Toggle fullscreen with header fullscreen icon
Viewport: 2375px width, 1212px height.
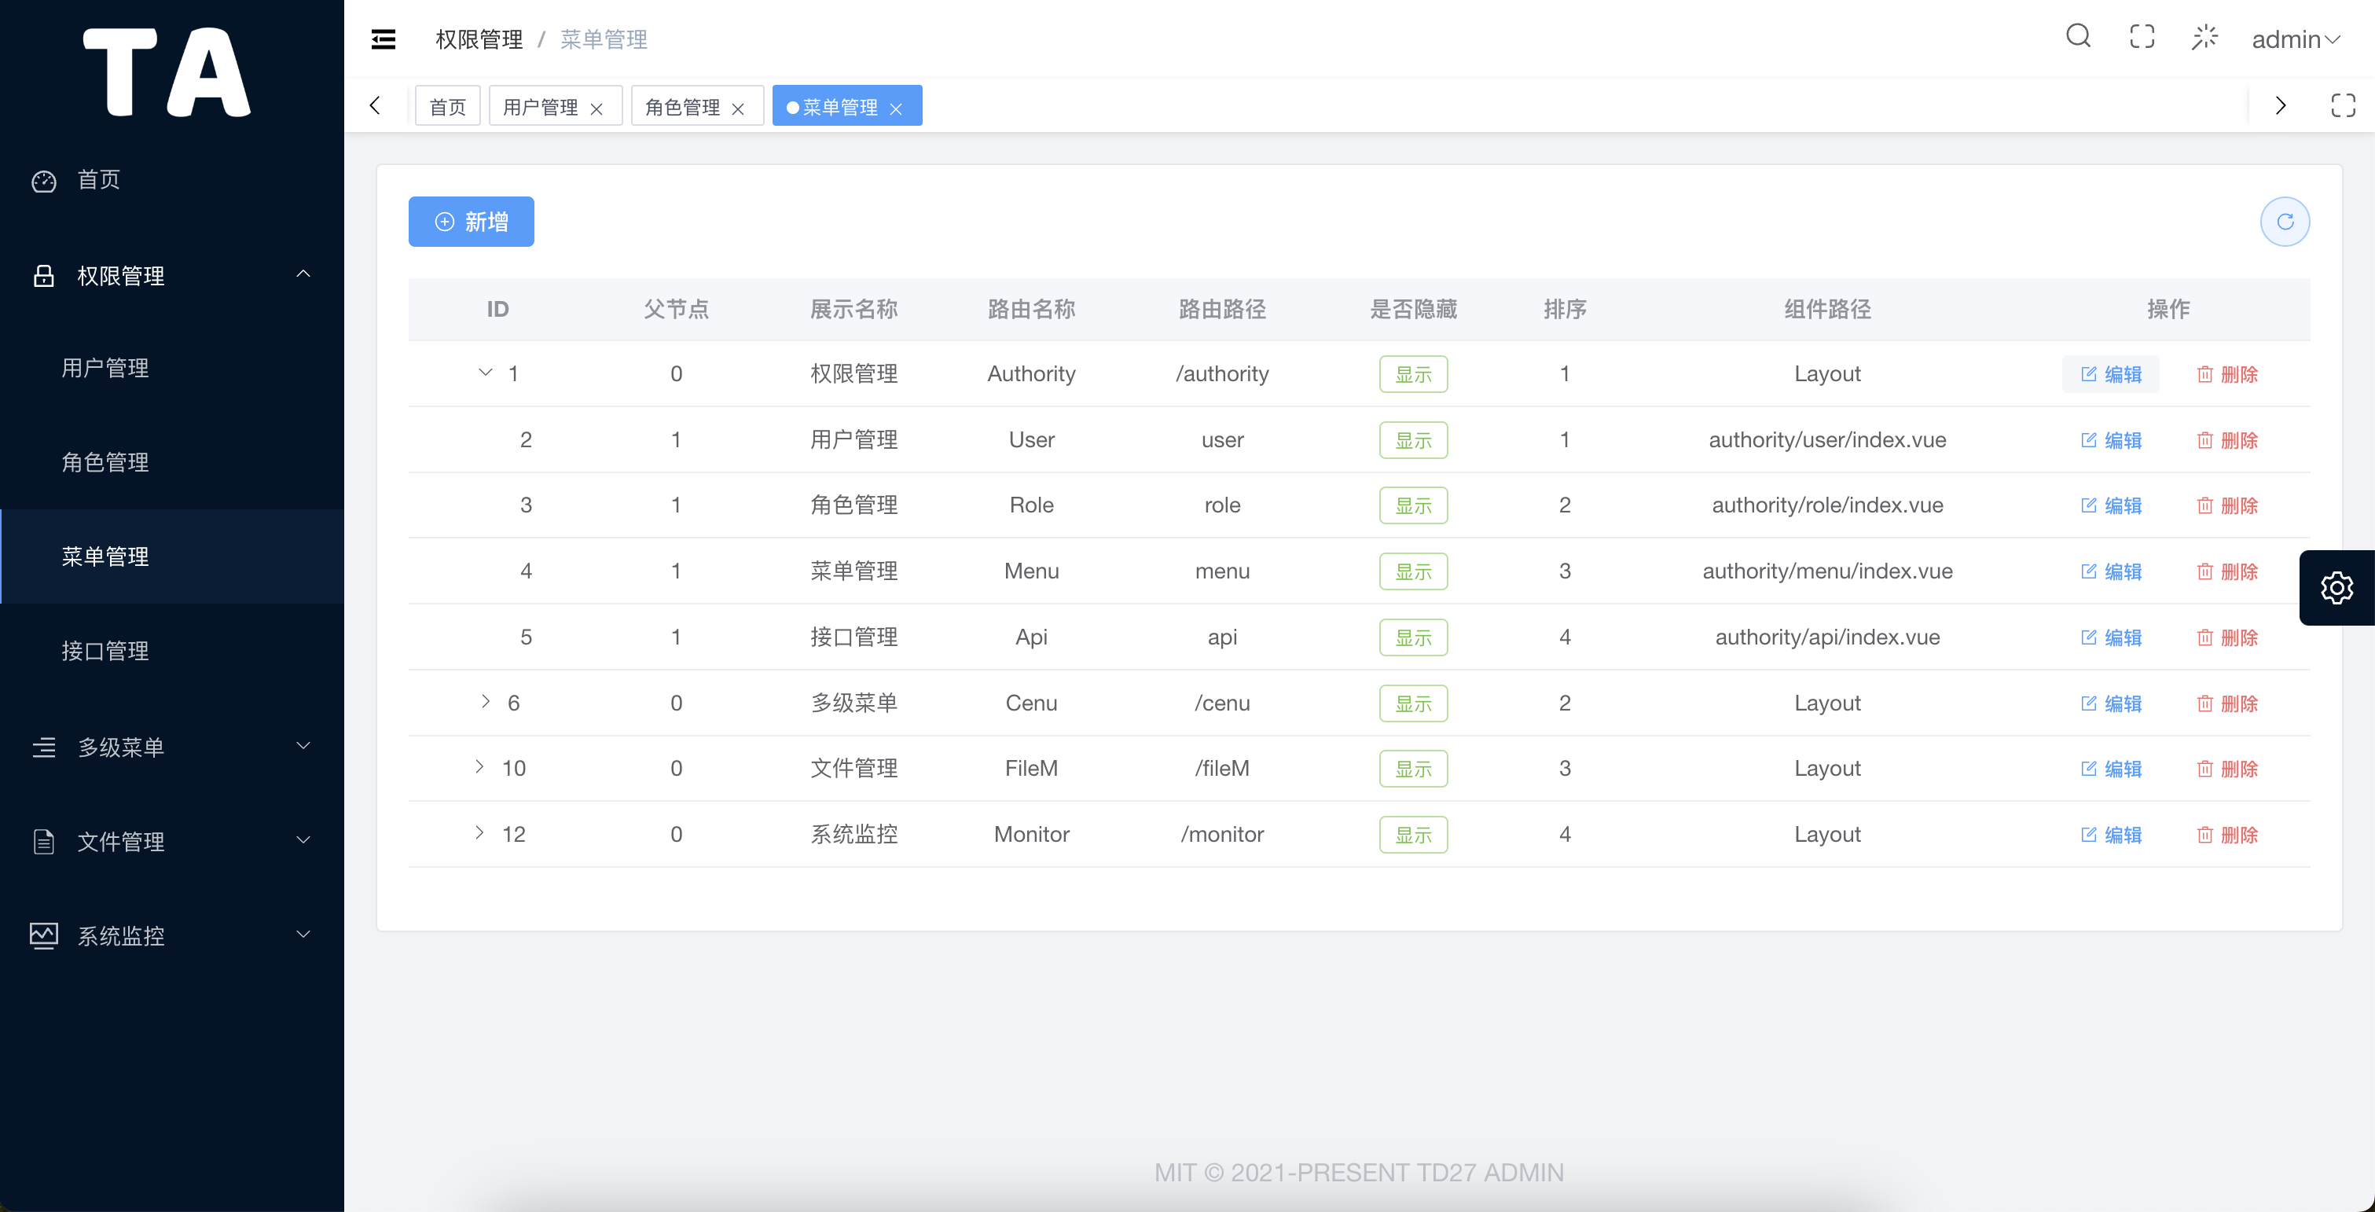point(2142,37)
